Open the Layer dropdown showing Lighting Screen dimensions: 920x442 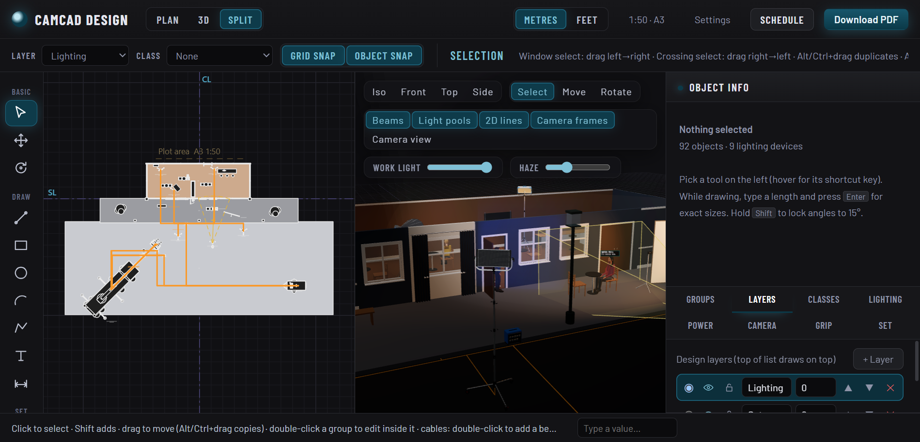85,56
